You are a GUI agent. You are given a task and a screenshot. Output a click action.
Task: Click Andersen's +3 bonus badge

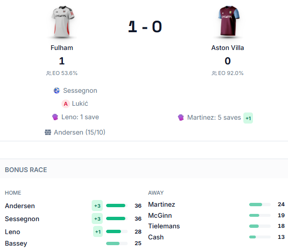click(97, 206)
